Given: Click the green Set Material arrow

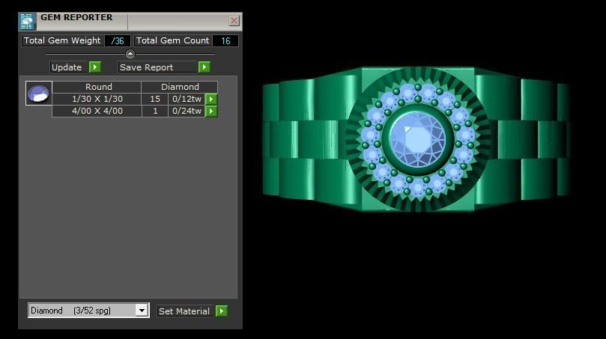Looking at the screenshot, I should click(222, 311).
